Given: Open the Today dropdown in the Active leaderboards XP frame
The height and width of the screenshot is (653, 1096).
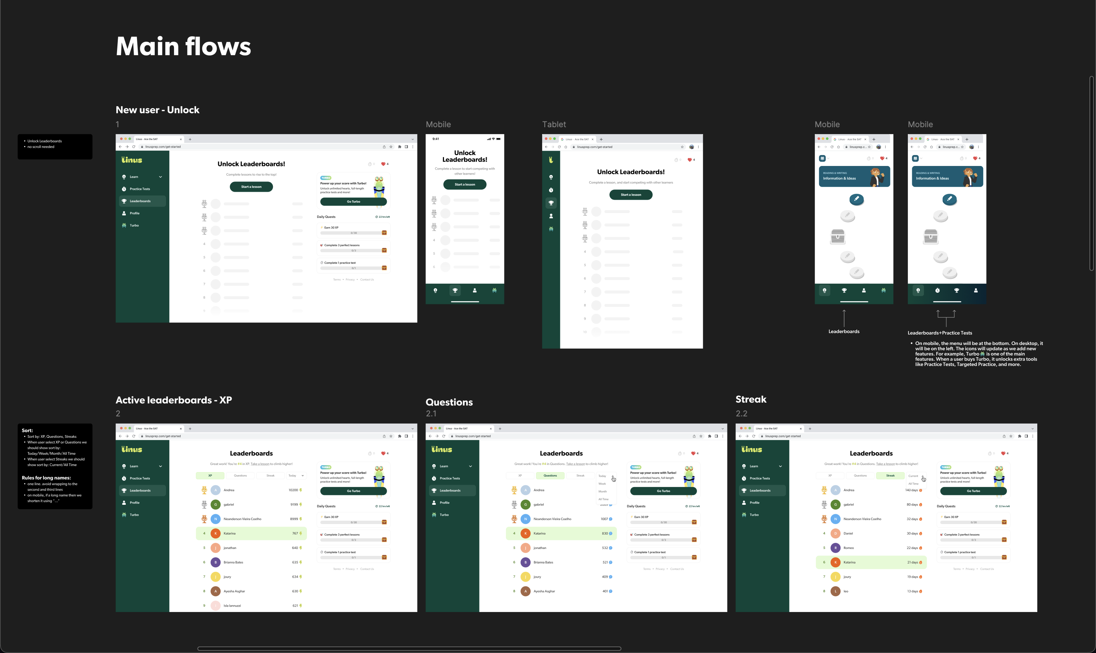Looking at the screenshot, I should (296, 476).
